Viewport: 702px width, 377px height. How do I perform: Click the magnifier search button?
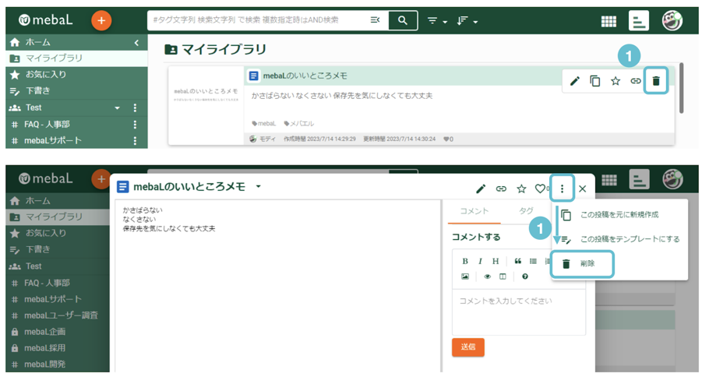(x=402, y=20)
